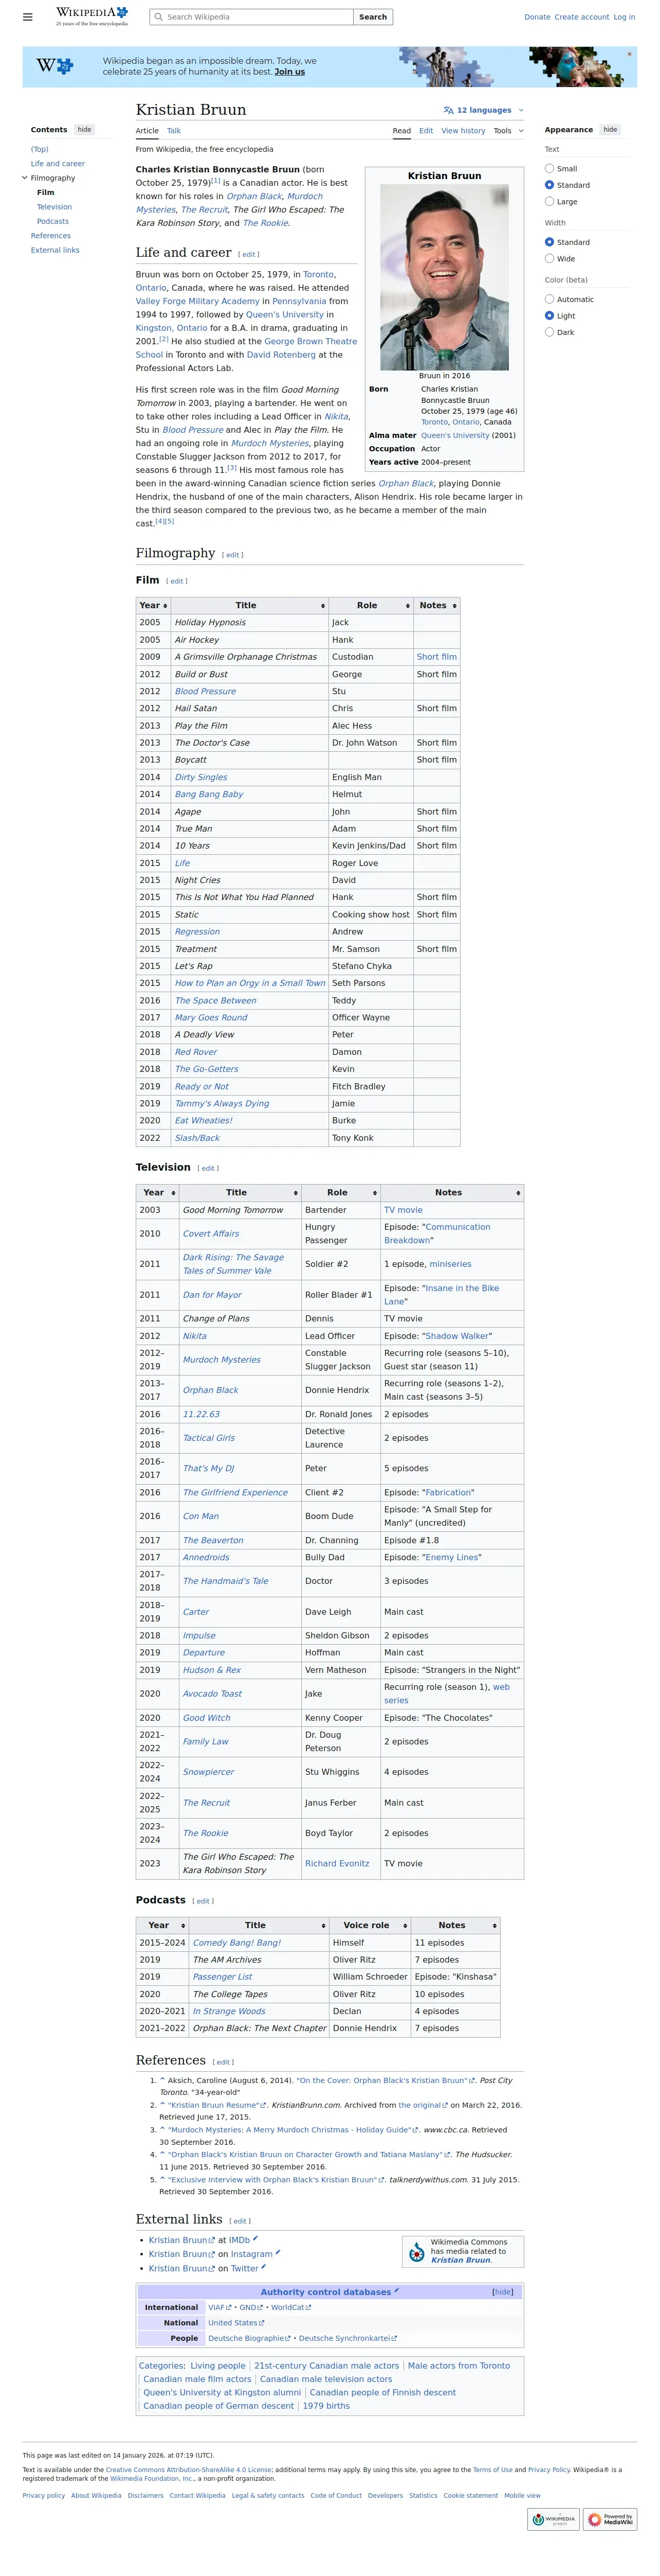Viewport: 660px width, 2576px height.
Task: Select Standard text size
Action: tap(549, 185)
